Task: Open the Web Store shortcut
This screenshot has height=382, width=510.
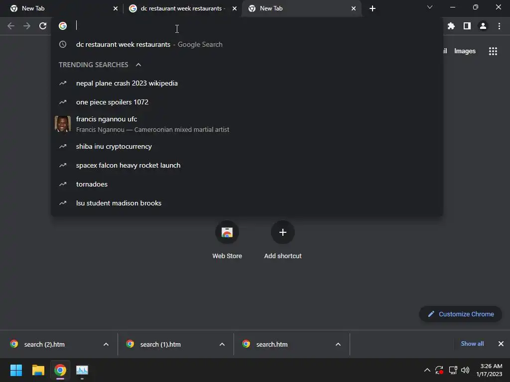Action: coord(227,240)
